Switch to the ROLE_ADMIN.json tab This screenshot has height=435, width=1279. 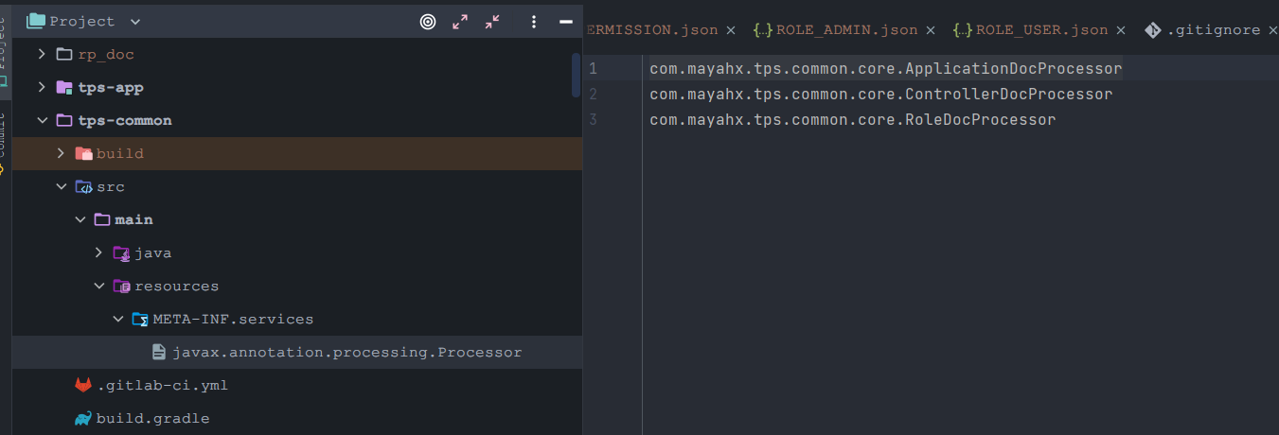coord(836,30)
